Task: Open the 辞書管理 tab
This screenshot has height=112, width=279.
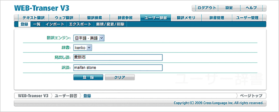Action: pos(217,18)
